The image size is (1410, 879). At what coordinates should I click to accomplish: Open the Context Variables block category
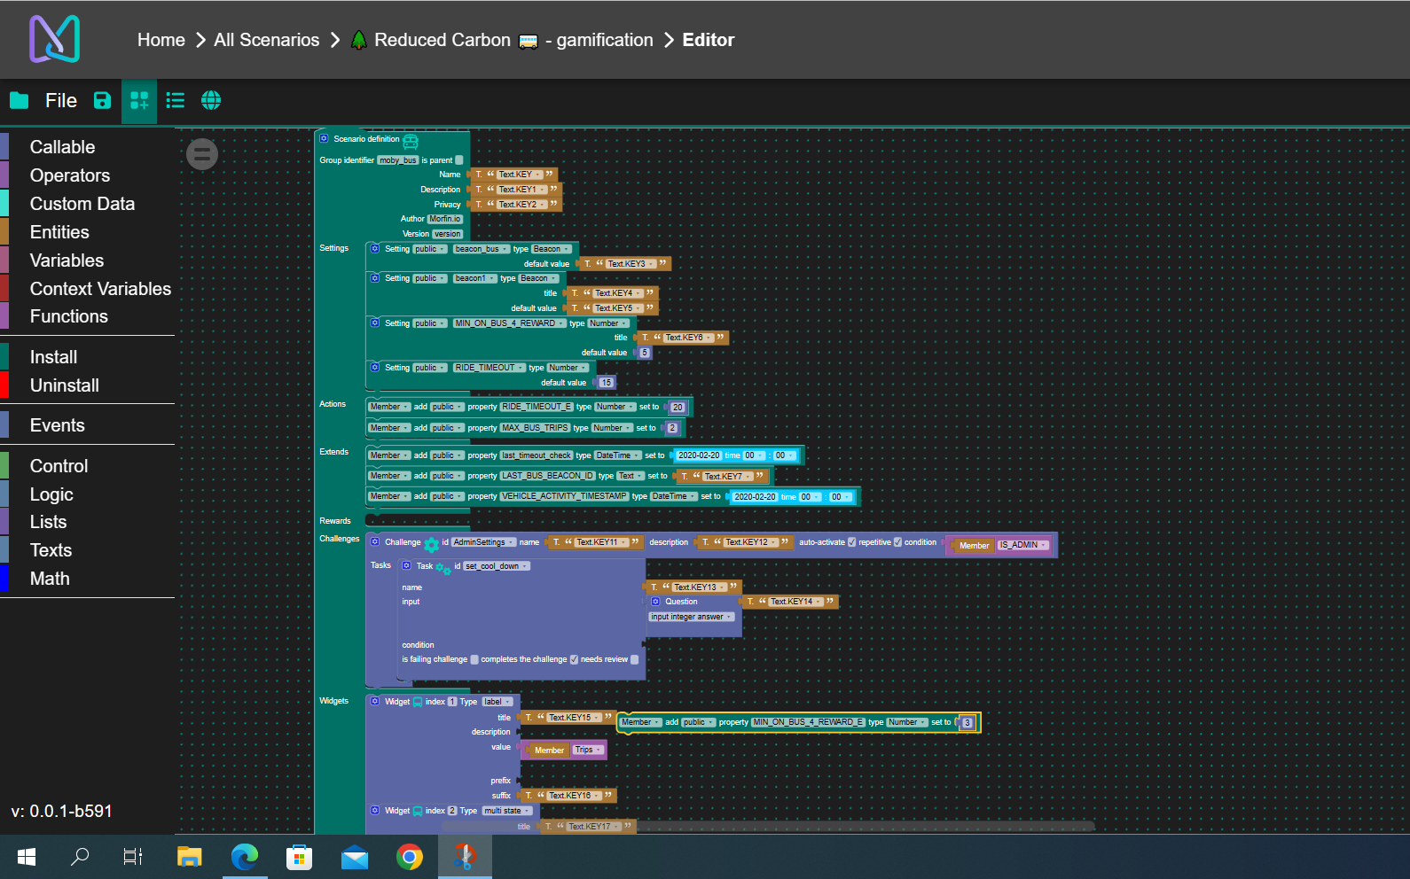(100, 289)
